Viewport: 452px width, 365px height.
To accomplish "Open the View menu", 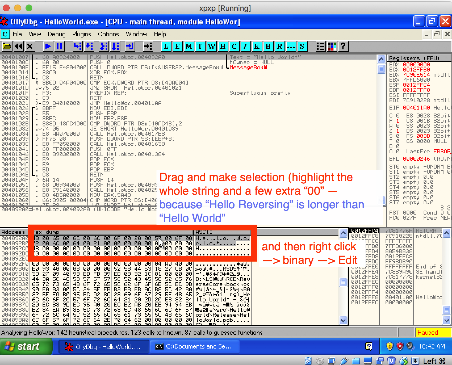I will coord(35,34).
